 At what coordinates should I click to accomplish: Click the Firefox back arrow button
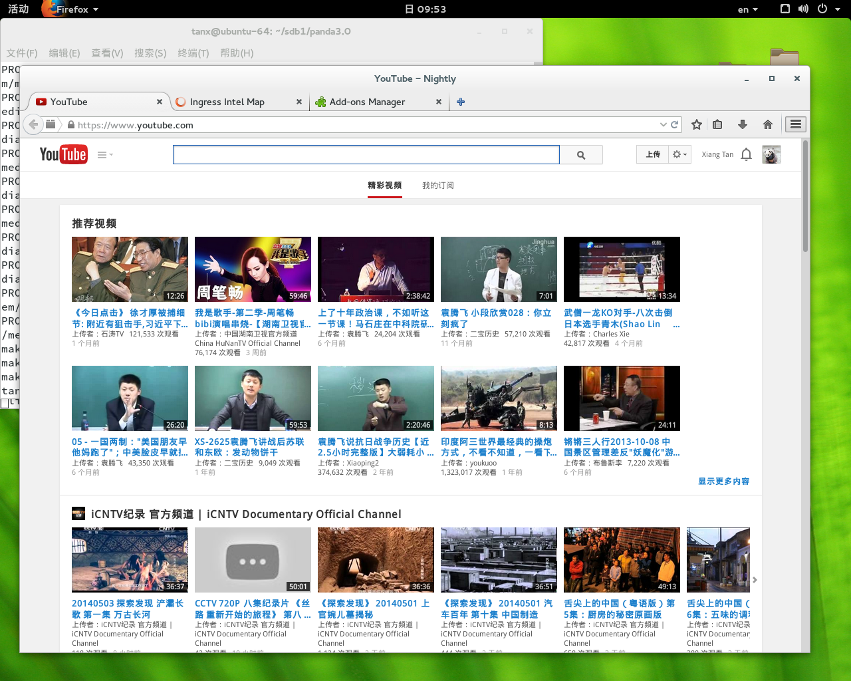[33, 124]
